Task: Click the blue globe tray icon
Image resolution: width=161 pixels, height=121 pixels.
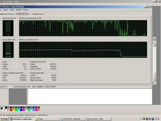Action: [x=153, y=119]
